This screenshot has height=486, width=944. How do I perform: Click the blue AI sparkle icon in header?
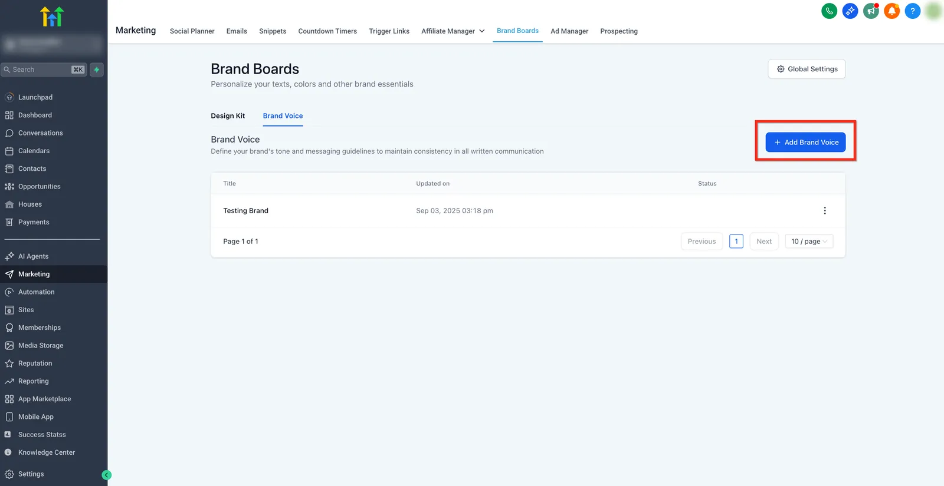click(x=850, y=11)
